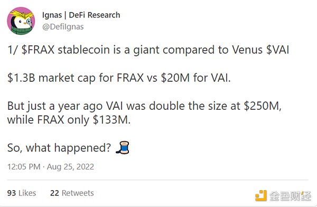The image size is (317, 207).
Task: Click the Likes count number 93
Action: [12, 193]
